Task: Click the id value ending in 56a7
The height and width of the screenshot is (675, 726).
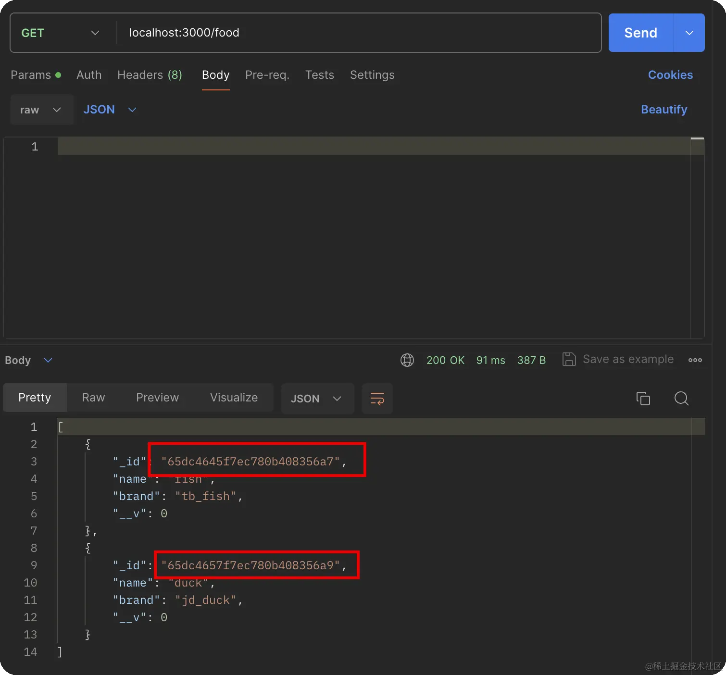Action: (x=250, y=462)
